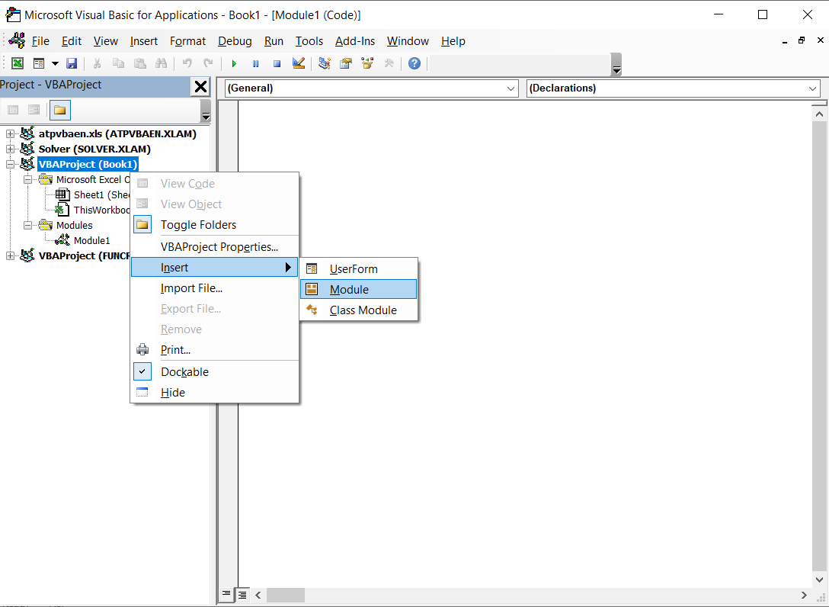Open the Object Browser from the toolbar

[x=366, y=63]
